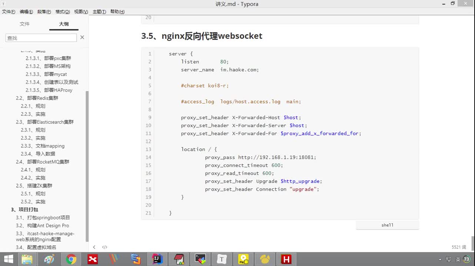Launch the Paint palette taskbar icon

click(x=49, y=259)
